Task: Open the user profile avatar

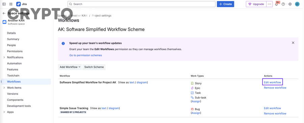Action: (297, 4)
